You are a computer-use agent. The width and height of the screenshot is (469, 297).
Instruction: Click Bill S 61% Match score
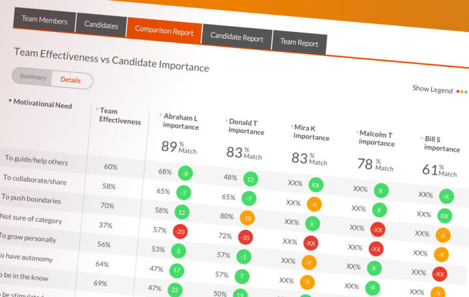tap(439, 169)
